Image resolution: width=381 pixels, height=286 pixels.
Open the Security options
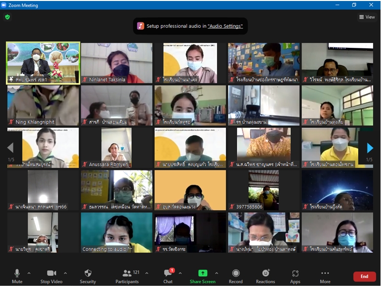click(88, 276)
